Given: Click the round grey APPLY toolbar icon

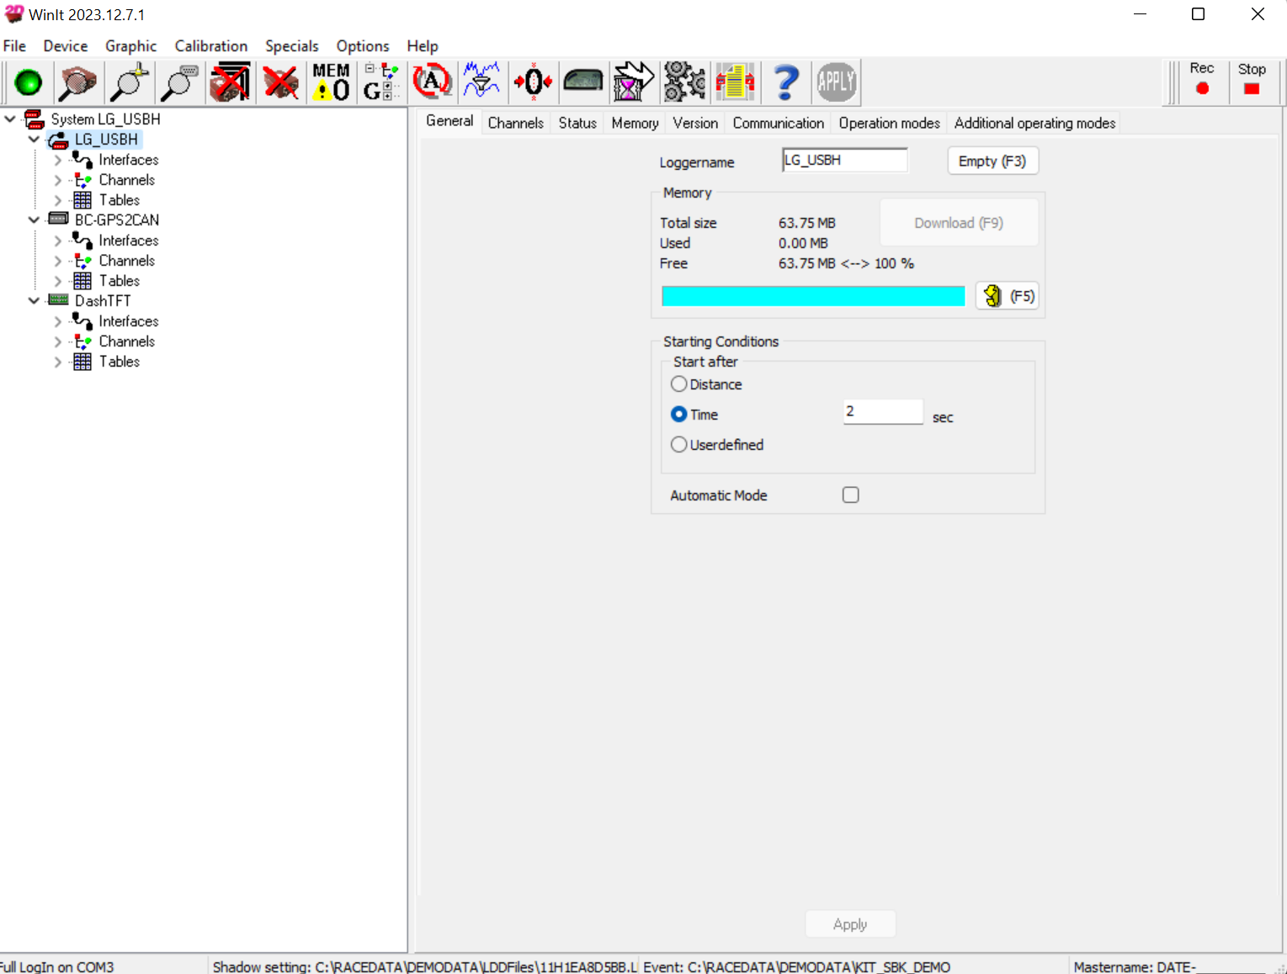Looking at the screenshot, I should (836, 82).
